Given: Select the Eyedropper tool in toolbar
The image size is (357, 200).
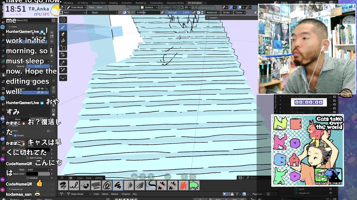Looking at the screenshot, I should coord(63,70).
